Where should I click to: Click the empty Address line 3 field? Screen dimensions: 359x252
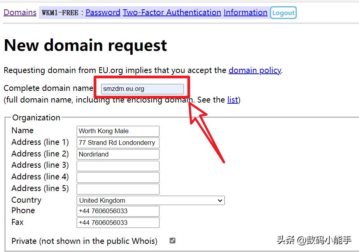point(118,166)
